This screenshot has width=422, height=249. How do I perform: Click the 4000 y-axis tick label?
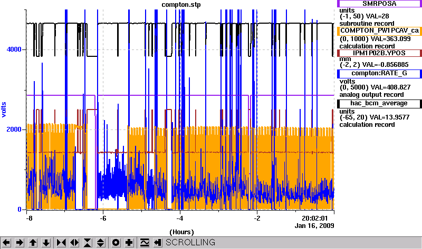coord(14,49)
